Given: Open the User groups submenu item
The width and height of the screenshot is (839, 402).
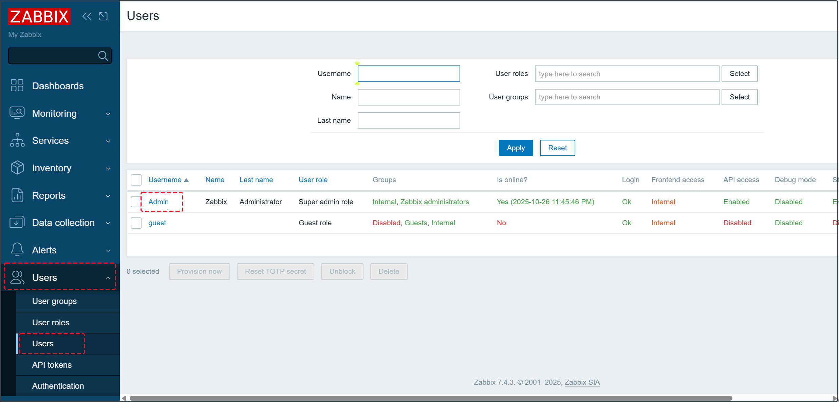Looking at the screenshot, I should (54, 301).
